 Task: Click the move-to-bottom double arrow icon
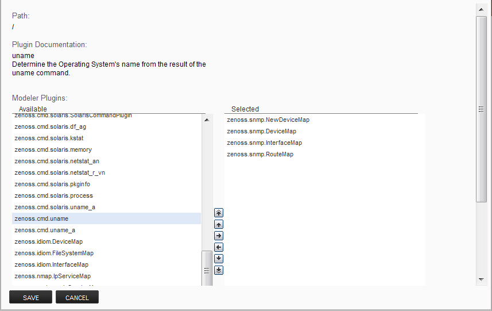coord(218,270)
